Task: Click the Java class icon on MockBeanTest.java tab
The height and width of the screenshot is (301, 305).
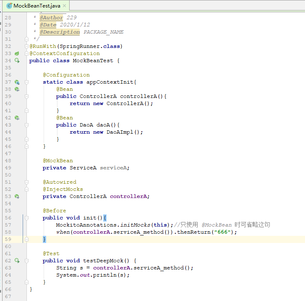Action: coord(9,6)
